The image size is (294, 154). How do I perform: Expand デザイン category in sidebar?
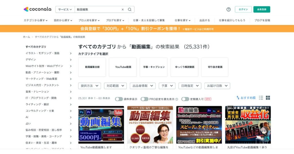(x=49, y=60)
